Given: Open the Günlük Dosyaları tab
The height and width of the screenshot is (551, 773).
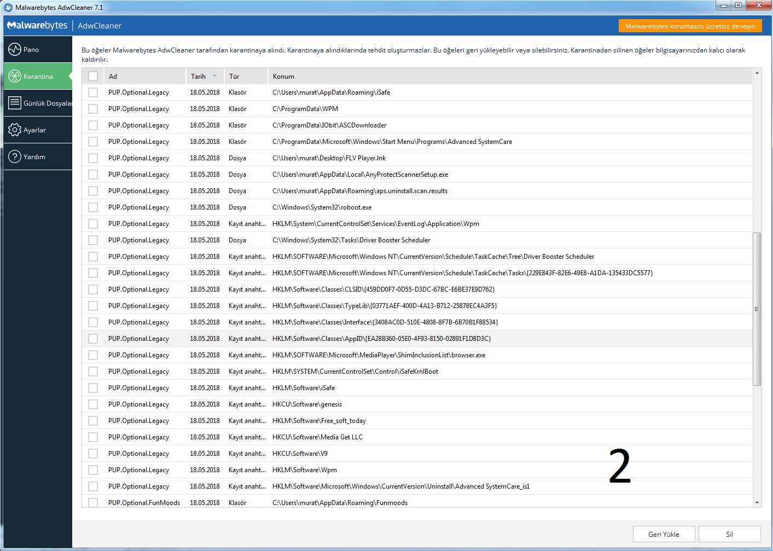Looking at the screenshot, I should click(38, 103).
